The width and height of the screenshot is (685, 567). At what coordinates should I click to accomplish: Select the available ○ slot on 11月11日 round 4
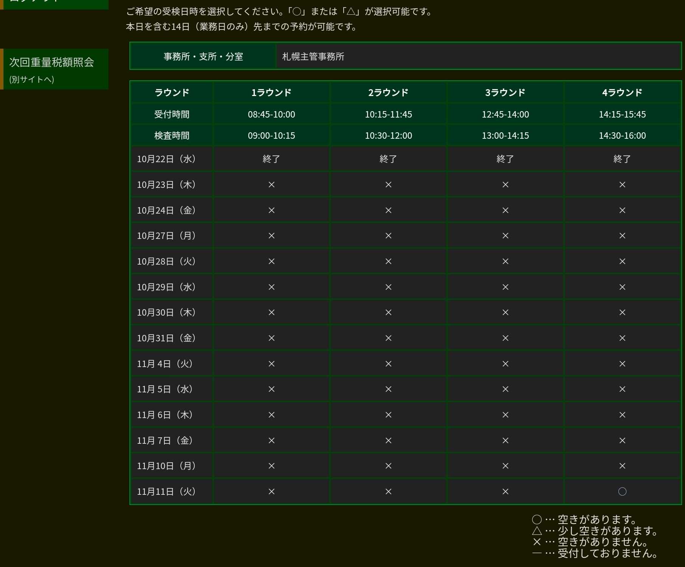coord(622,491)
